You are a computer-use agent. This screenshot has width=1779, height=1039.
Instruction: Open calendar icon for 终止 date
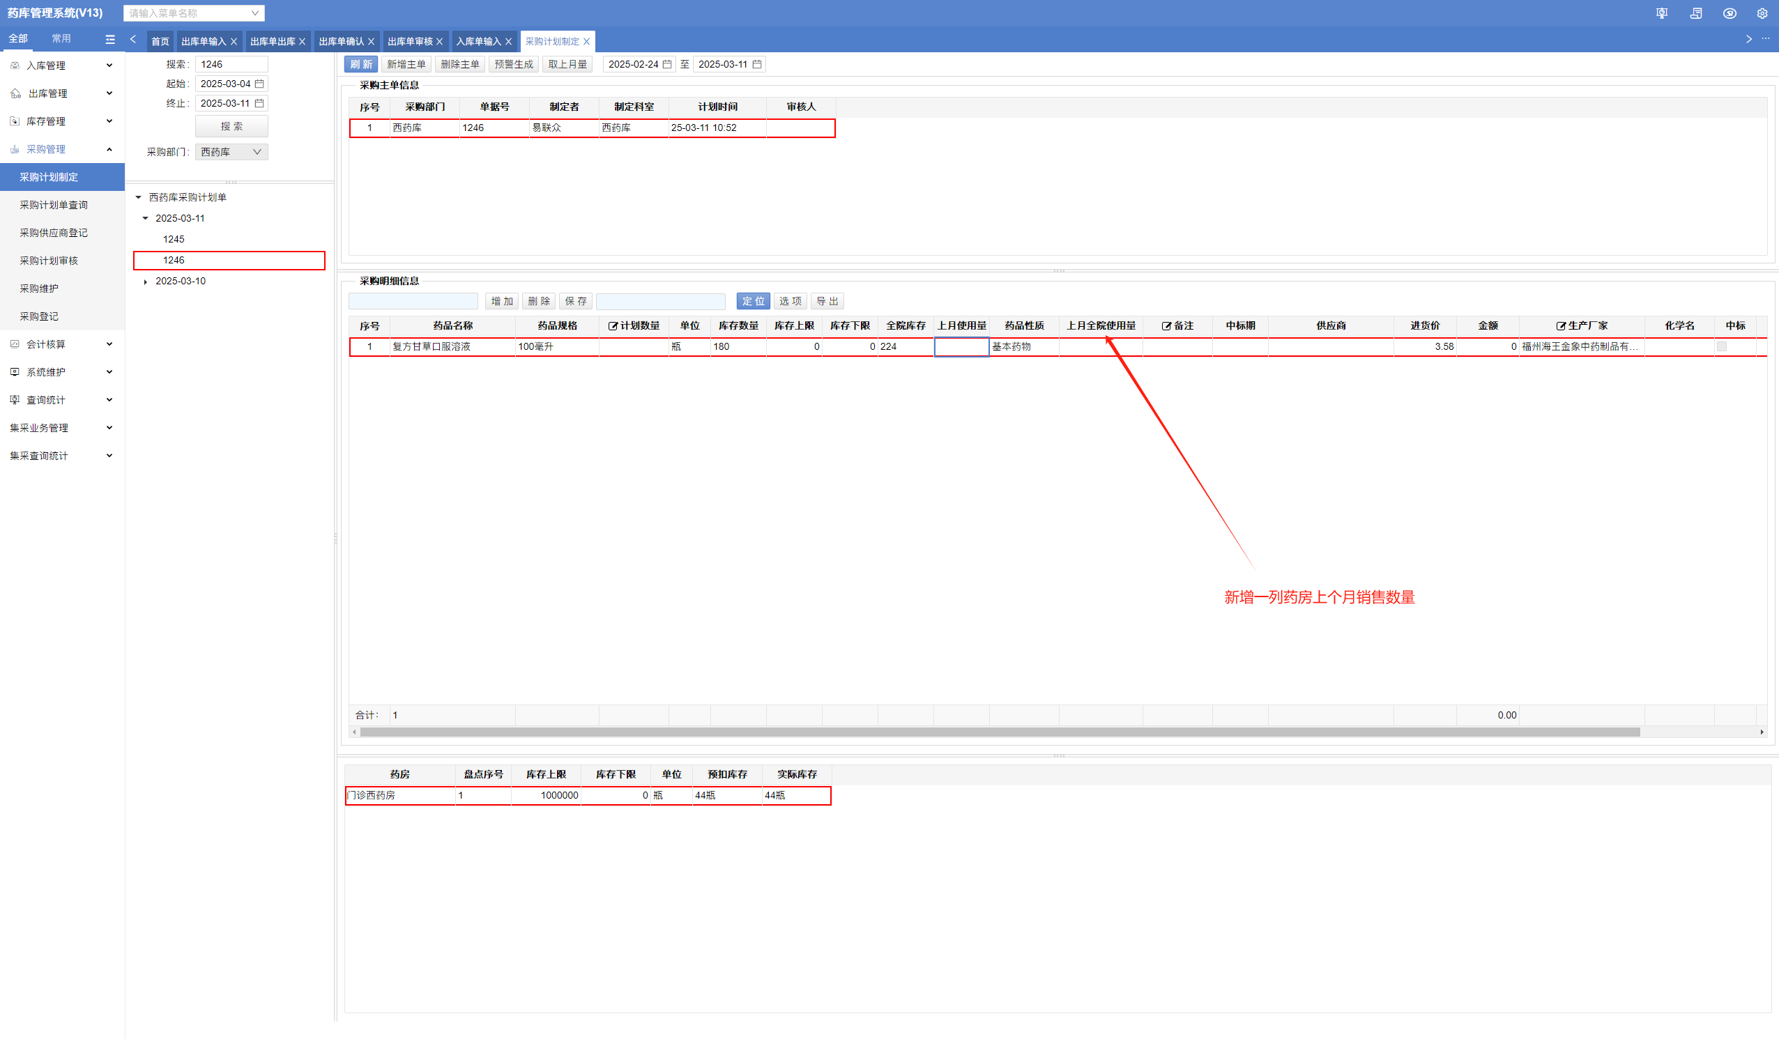[260, 103]
